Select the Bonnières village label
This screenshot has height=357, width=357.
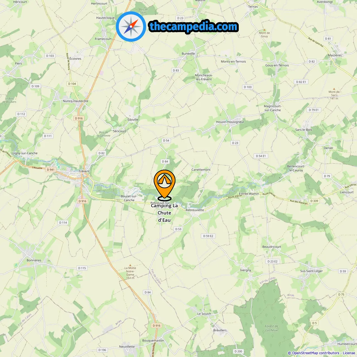(34, 260)
